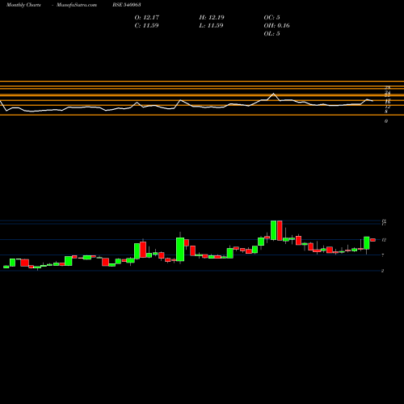Click the open price O: 12.17

click(147, 18)
